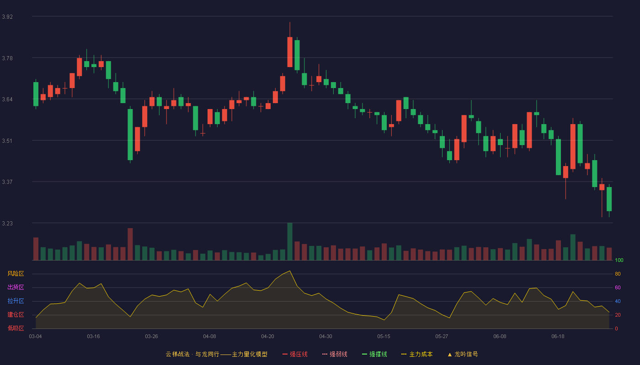Toggle the 强撑线 legend series
The image size is (640, 365).
click(x=374, y=354)
